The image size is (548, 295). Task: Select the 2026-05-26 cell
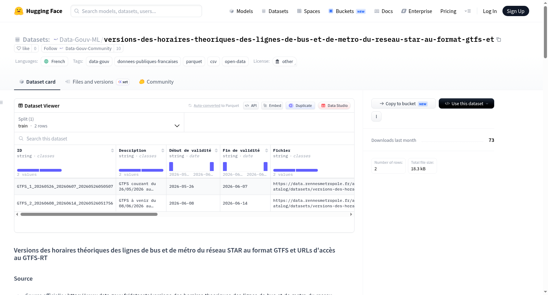pyautogui.click(x=193, y=186)
